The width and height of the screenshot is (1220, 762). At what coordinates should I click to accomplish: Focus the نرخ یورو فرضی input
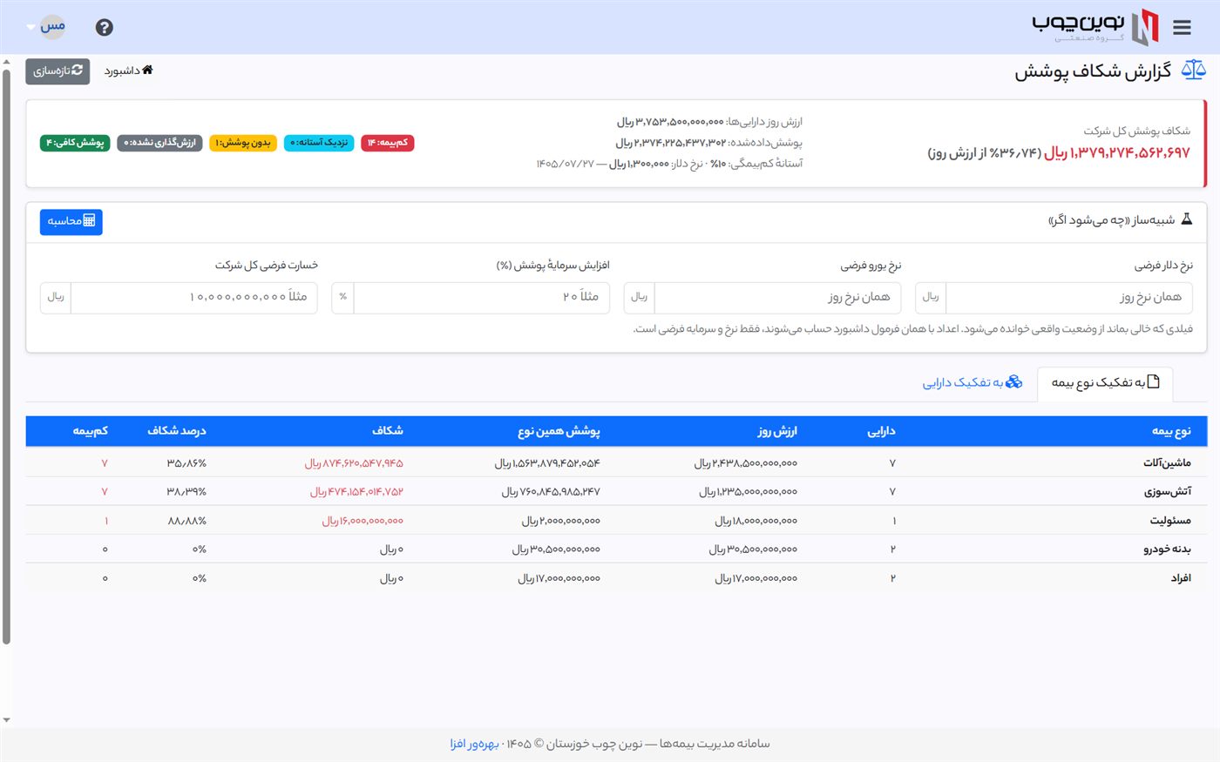point(777,298)
